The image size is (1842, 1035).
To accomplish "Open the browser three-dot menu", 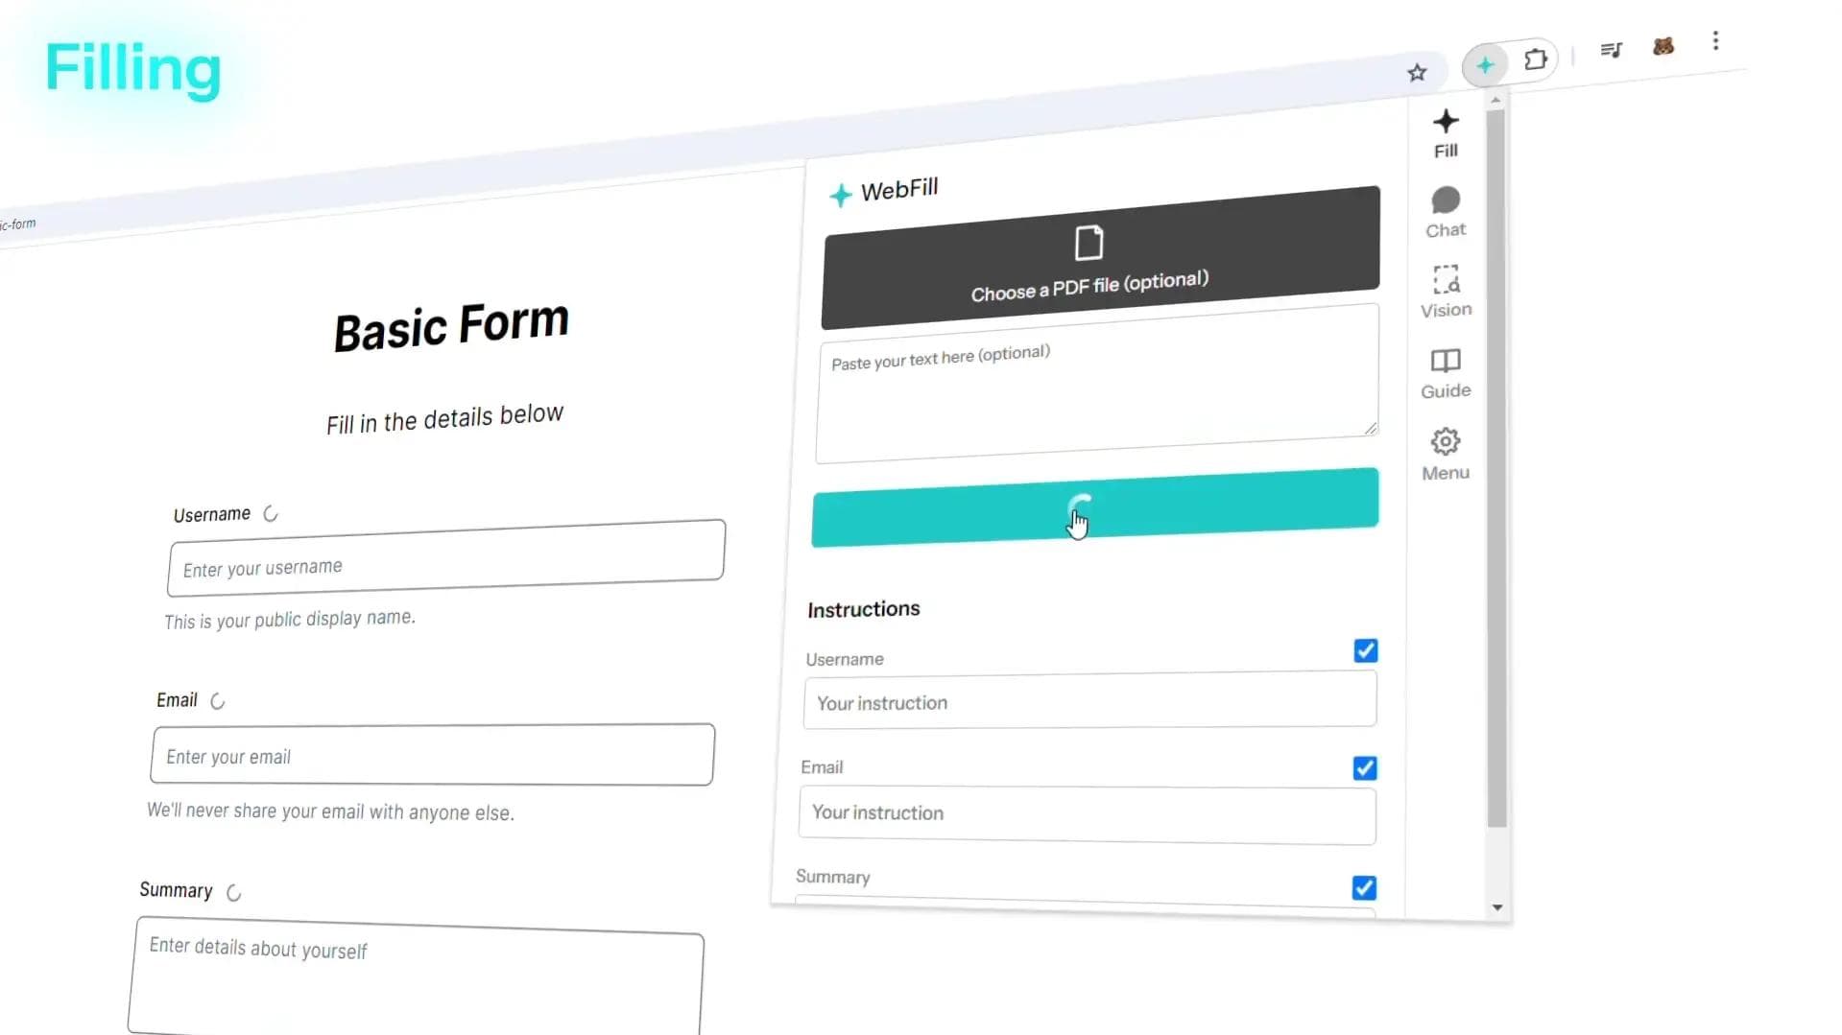I will click(1715, 41).
